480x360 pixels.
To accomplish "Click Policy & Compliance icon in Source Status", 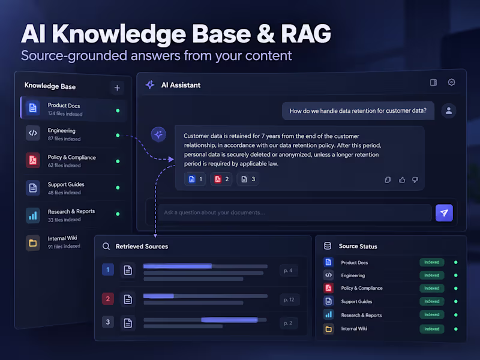I will tap(328, 288).
